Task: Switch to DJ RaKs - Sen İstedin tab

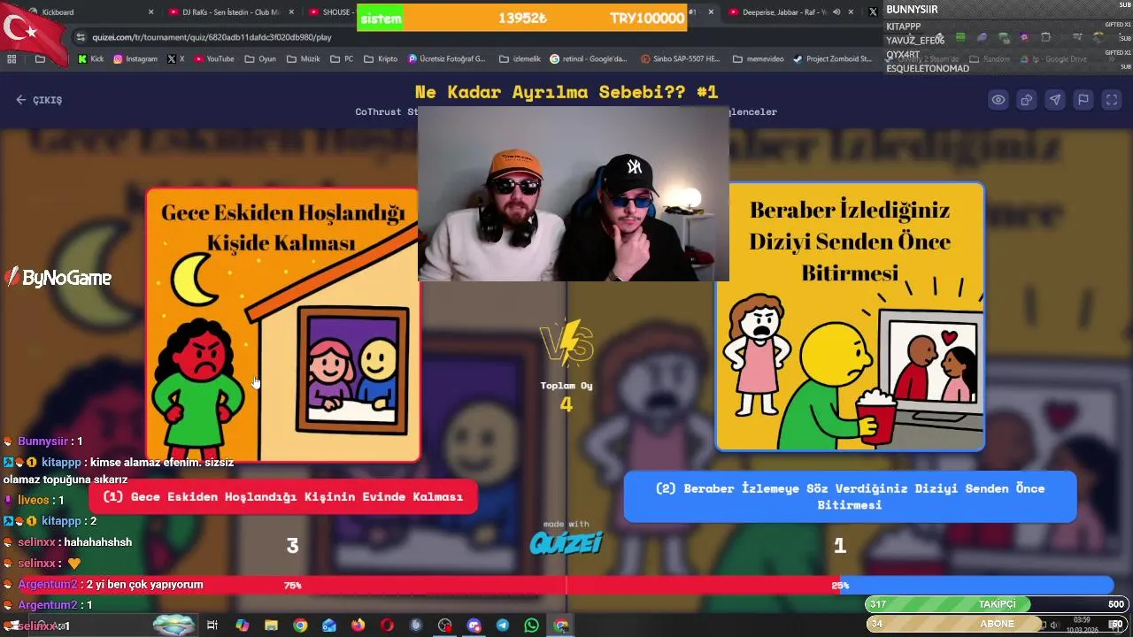Action: pos(232,12)
